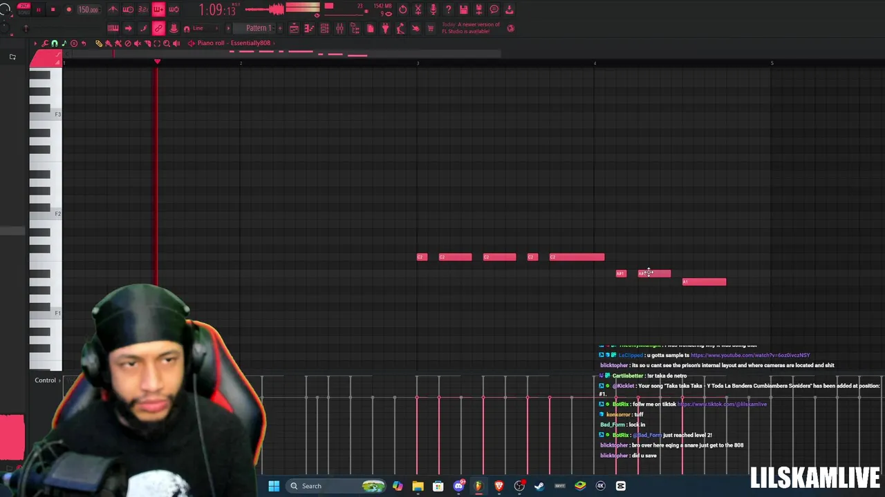Image resolution: width=885 pixels, height=497 pixels.
Task: Click the microphone recording icon
Action: tap(434, 10)
